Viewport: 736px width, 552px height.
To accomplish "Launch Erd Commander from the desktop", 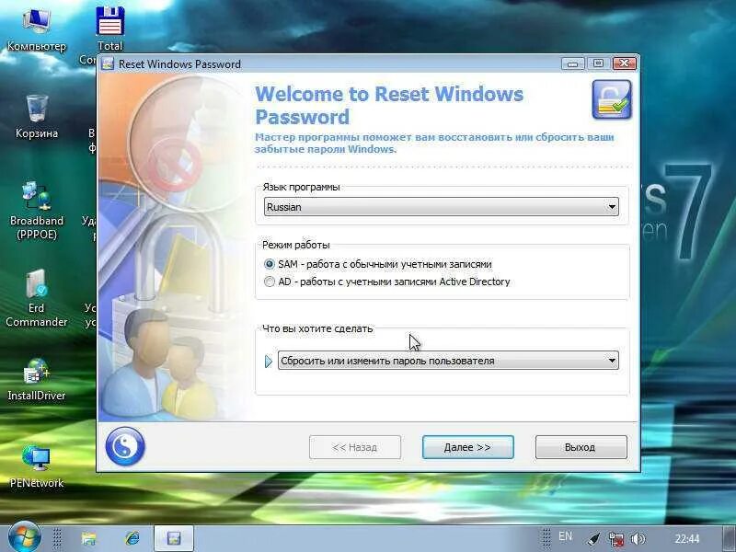I will click(37, 297).
